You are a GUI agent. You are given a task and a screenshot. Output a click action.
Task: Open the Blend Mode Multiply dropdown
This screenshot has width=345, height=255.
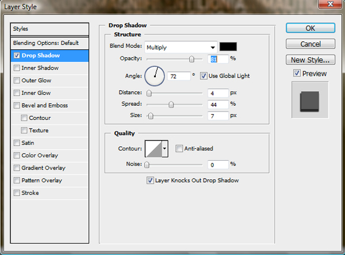click(181, 47)
